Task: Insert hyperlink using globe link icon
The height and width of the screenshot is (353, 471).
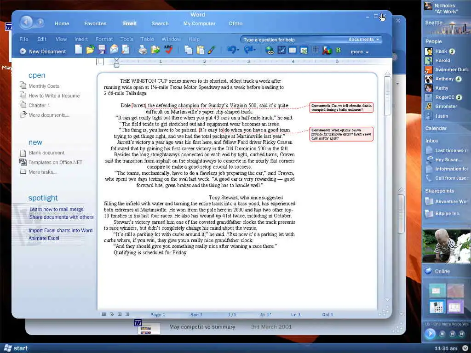Action: tap(270, 51)
